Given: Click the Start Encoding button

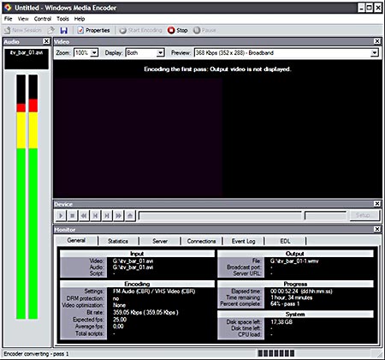Looking at the screenshot, I should tap(140, 30).
